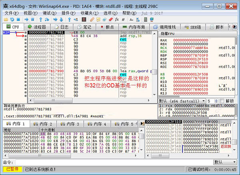The width and height of the screenshot is (240, 175).
Task: Select the 内存 4 dump tab
Action: point(98,124)
